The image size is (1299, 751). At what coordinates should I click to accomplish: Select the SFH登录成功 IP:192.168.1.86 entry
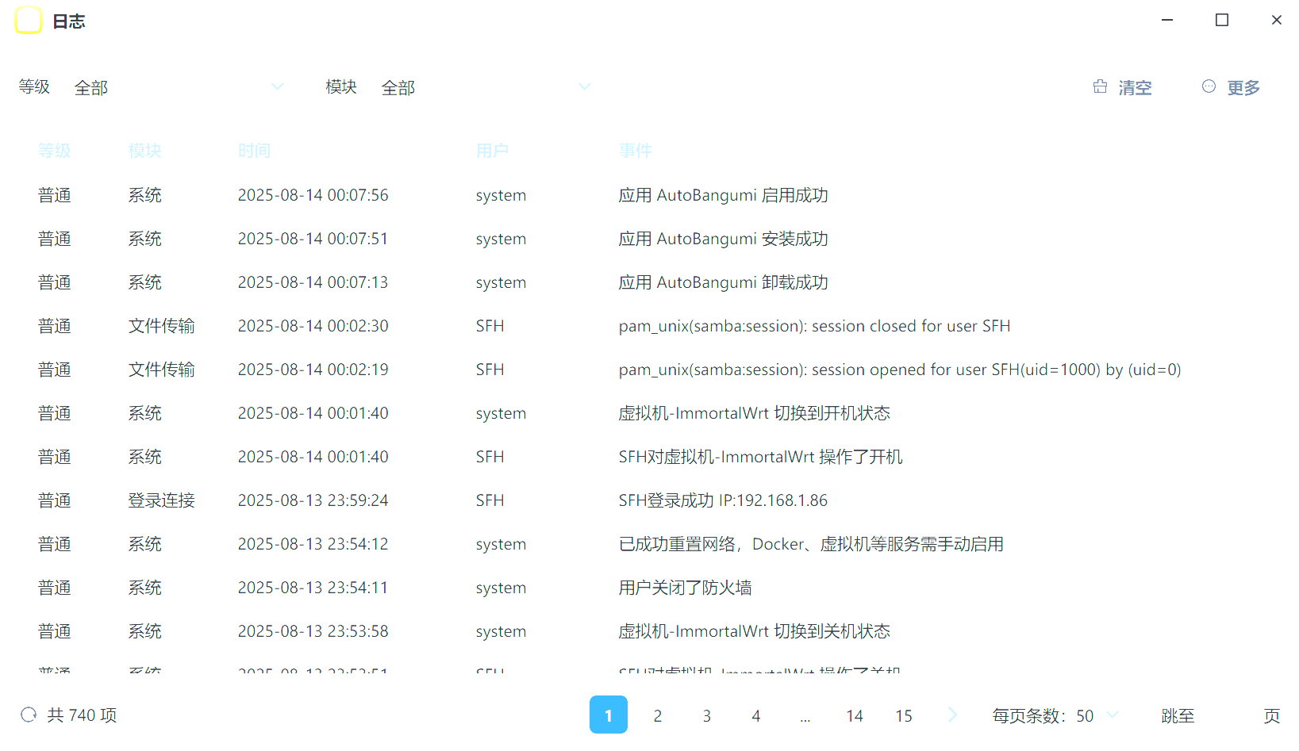723,500
